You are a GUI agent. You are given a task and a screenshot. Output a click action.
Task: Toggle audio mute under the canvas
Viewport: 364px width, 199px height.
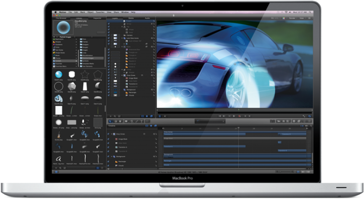(165, 116)
